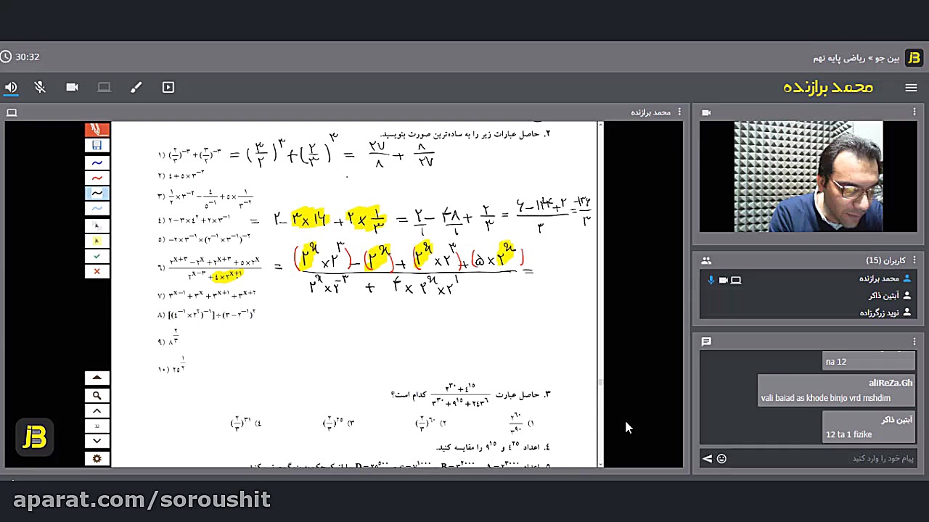Click the aliReZa.Gh chat sender name

pyautogui.click(x=891, y=383)
